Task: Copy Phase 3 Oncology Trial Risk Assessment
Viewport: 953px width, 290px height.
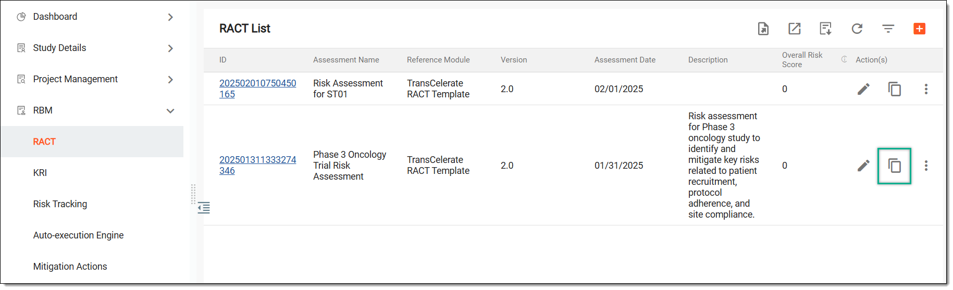Action: pos(895,166)
